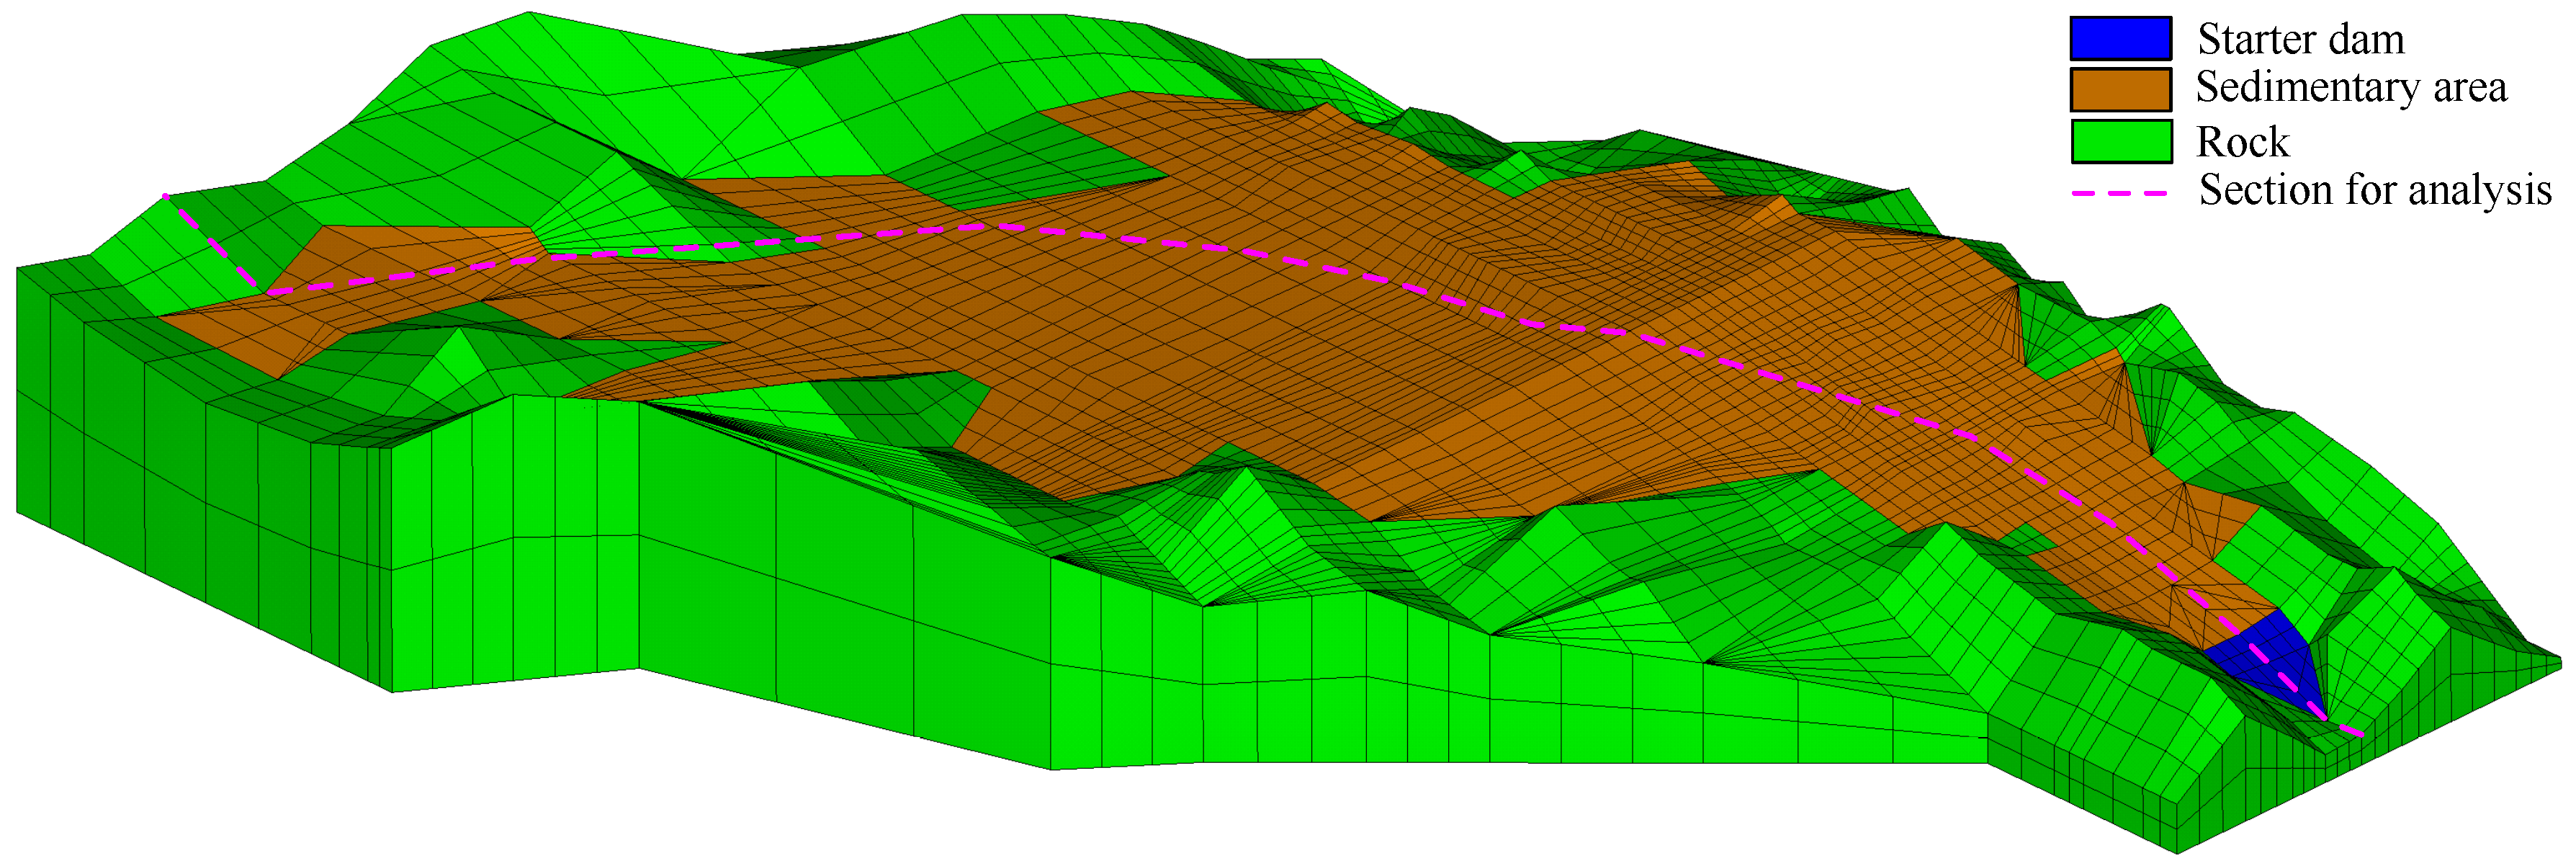Click the bottom-right corner of the rock base
This screenshot has height=866, width=2576.
[x=2177, y=851]
